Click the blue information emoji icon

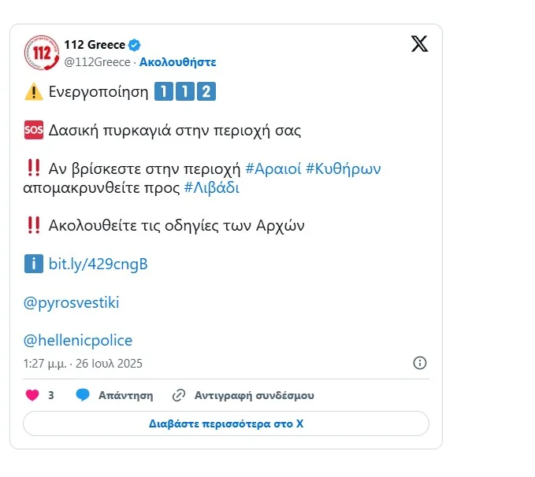click(x=34, y=264)
